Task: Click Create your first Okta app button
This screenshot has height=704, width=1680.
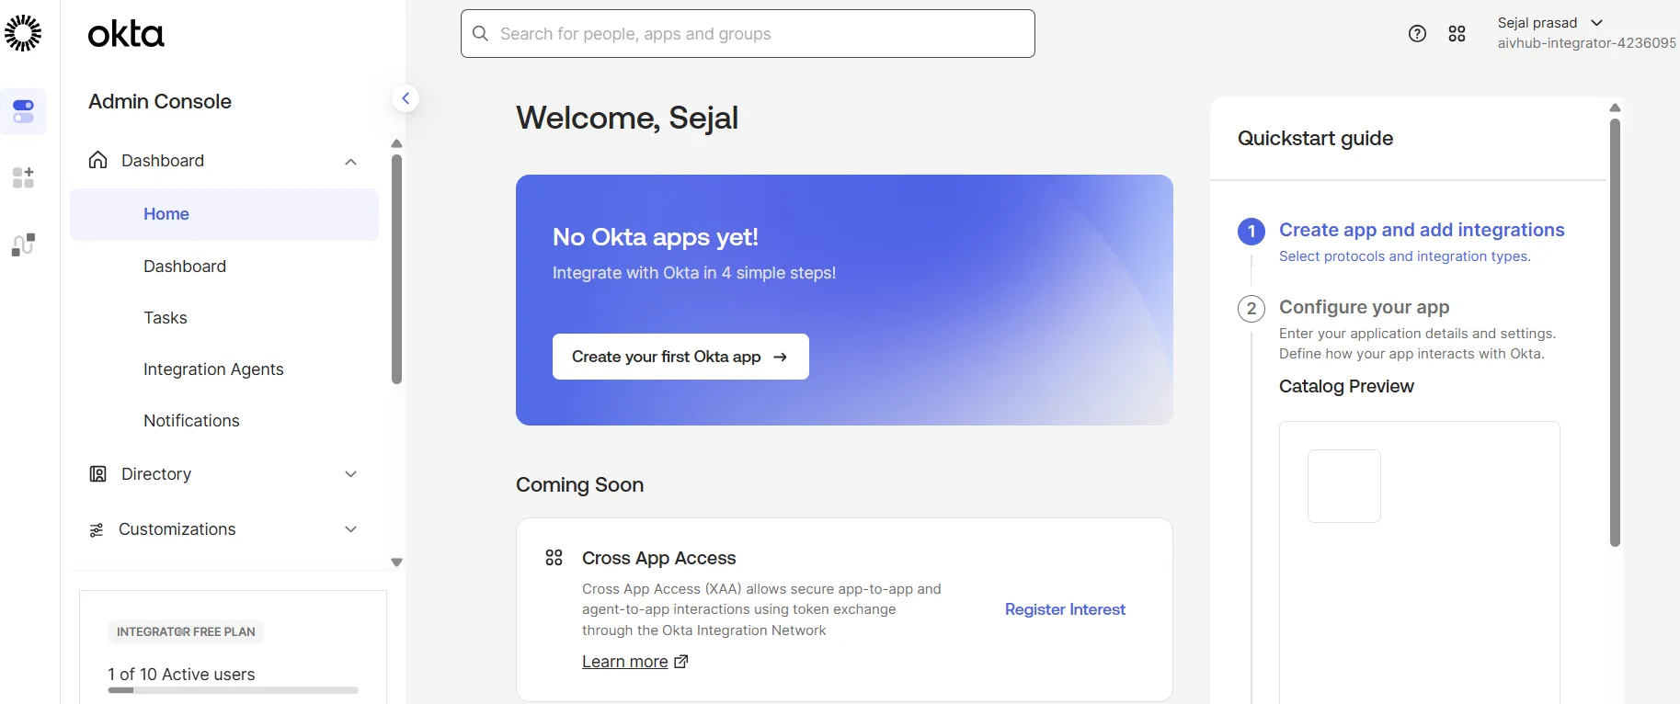Action: (680, 357)
